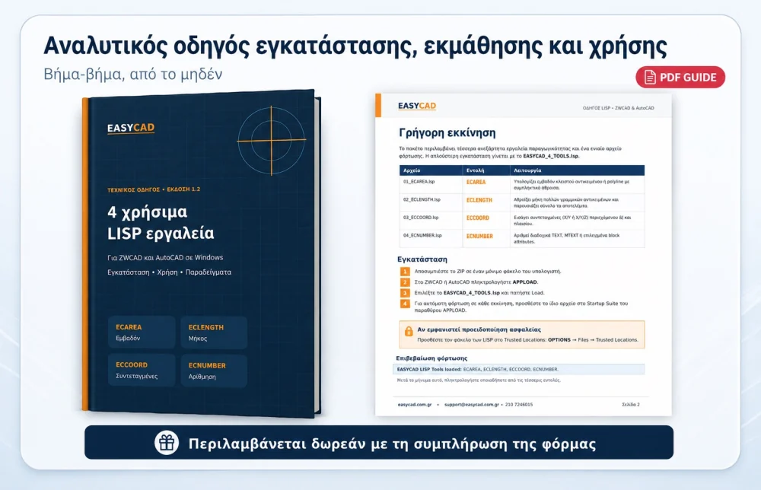This screenshot has width=761, height=490.
Task: Select the ECAREA Εμβαδόν card on the cover
Action: pyautogui.click(x=142, y=332)
